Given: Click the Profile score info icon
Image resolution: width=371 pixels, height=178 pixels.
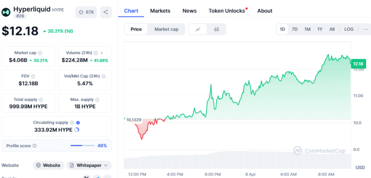Looking at the screenshot, I should pyautogui.click(x=35, y=146).
